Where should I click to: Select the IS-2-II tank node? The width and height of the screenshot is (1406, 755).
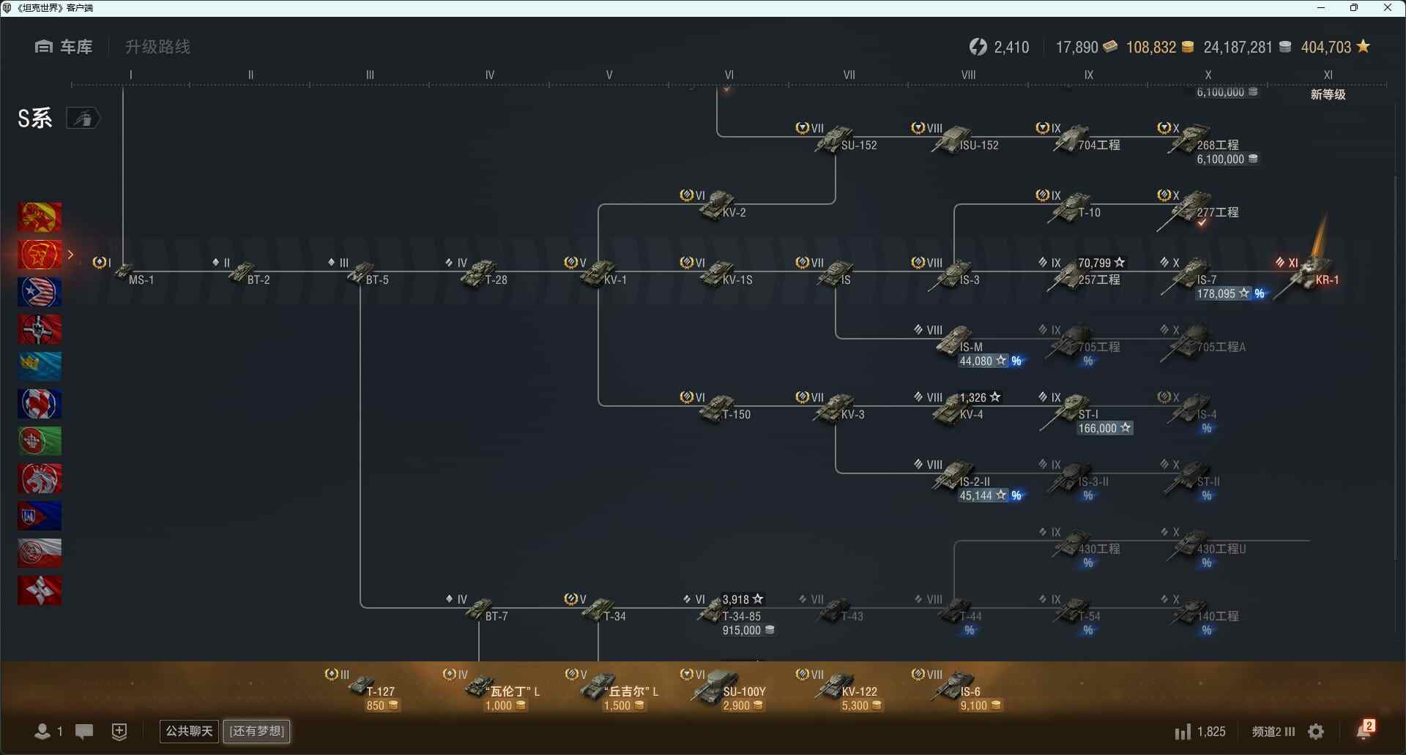(x=953, y=475)
